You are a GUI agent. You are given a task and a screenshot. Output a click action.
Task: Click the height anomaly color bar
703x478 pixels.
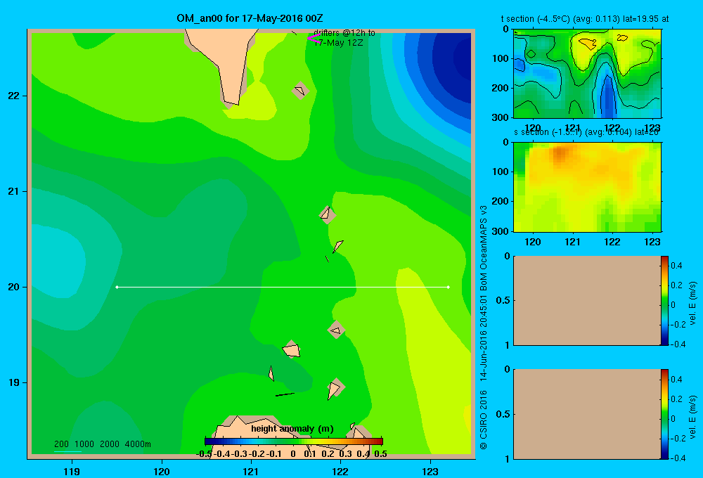point(294,441)
